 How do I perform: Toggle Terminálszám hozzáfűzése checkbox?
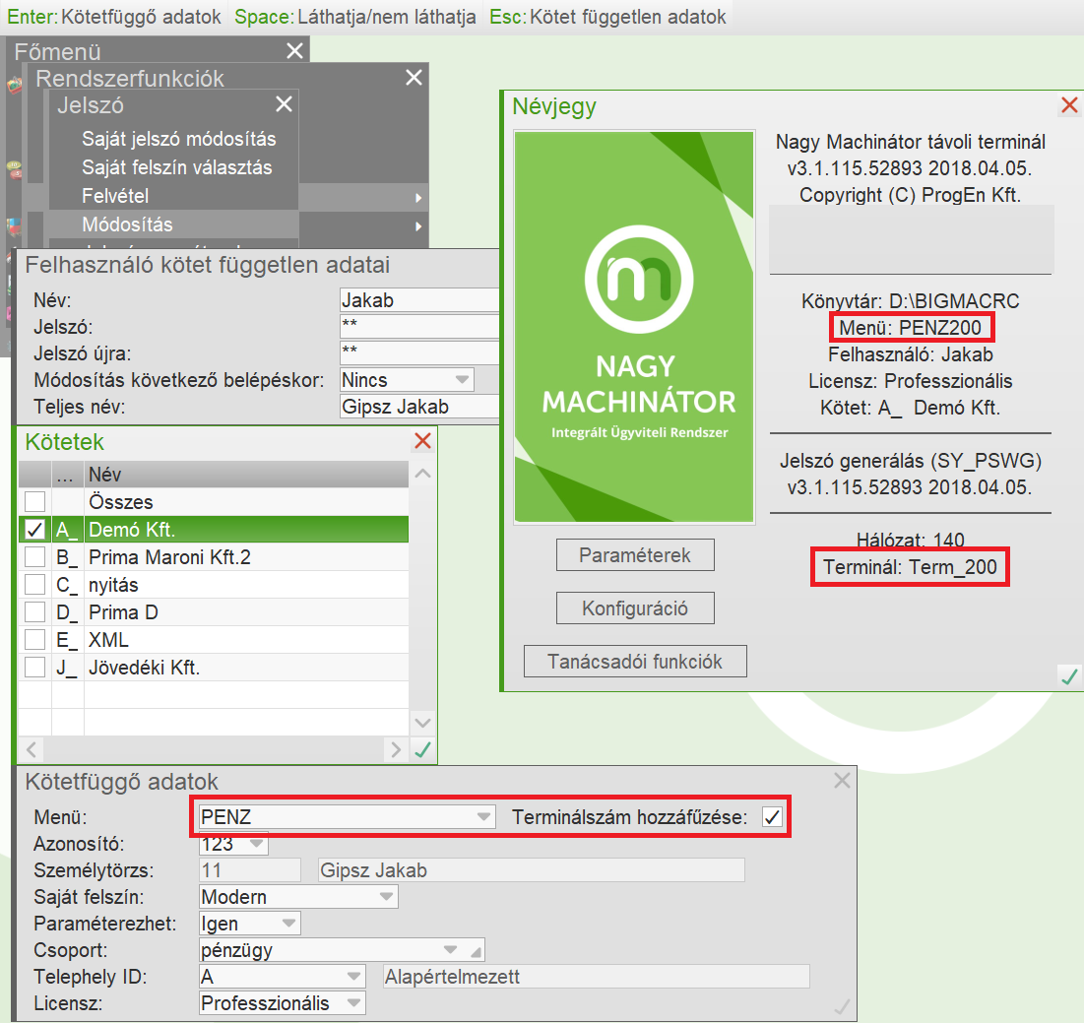point(772,817)
